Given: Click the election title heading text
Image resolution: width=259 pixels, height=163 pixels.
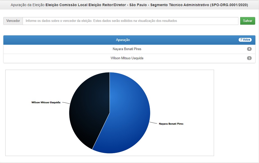Looking at the screenshot, I should click(x=129, y=5).
